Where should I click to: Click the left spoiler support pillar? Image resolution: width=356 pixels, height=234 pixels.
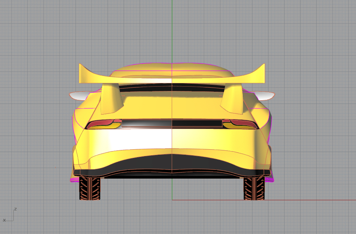[x=111, y=99]
